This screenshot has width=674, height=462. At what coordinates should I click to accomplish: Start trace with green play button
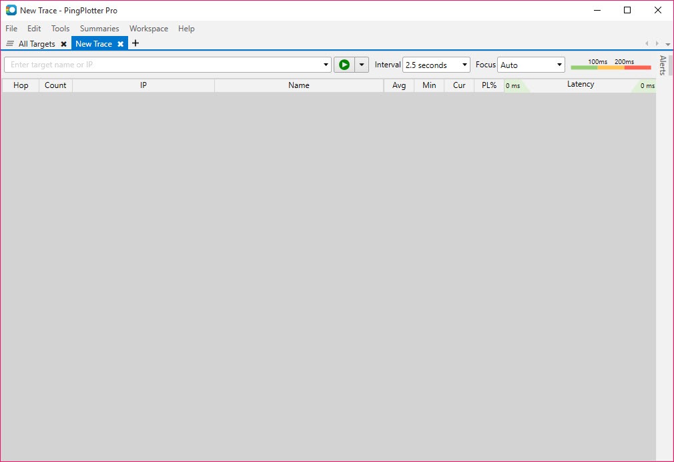pos(344,65)
